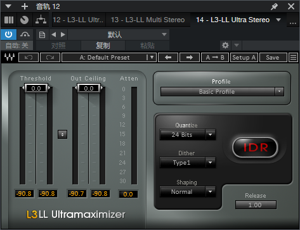Toggle the Threshold/Ceiling link button
The height and width of the screenshot is (230, 300).
click(x=62, y=134)
